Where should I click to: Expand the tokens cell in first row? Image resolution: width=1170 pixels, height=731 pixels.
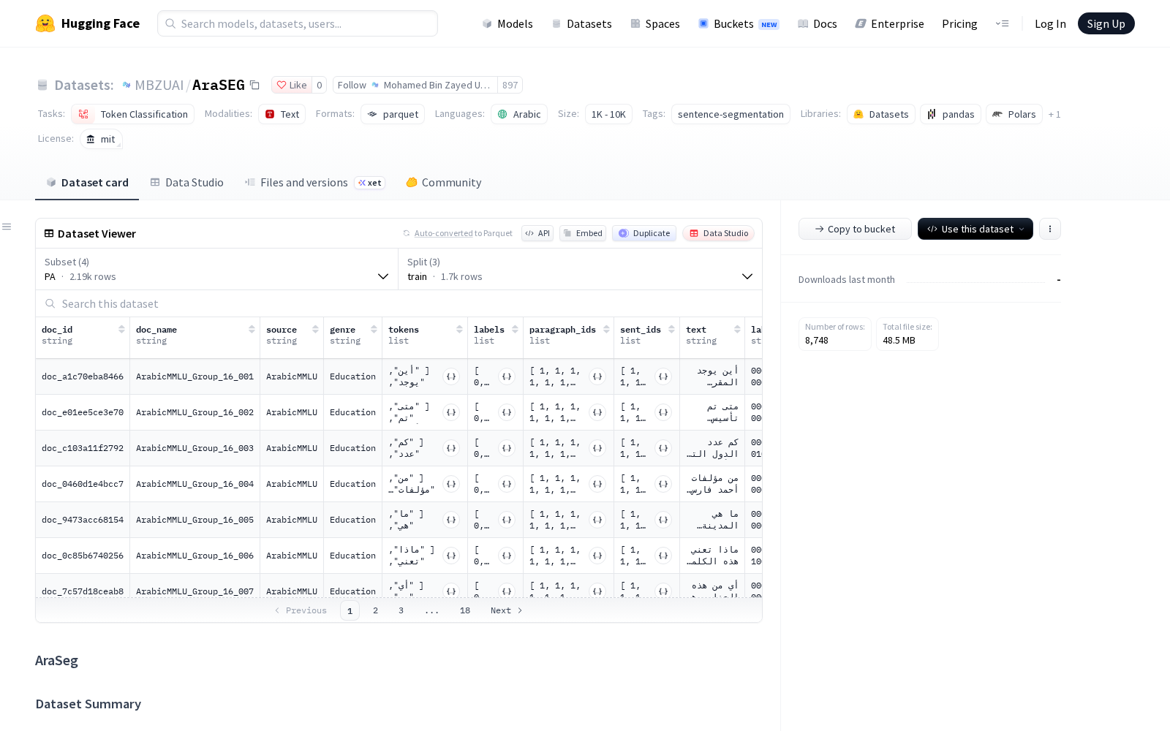click(x=451, y=376)
